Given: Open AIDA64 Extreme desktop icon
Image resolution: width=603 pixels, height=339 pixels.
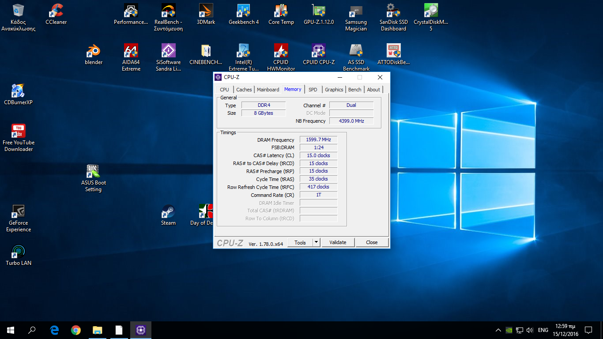Looking at the screenshot, I should click(x=131, y=58).
